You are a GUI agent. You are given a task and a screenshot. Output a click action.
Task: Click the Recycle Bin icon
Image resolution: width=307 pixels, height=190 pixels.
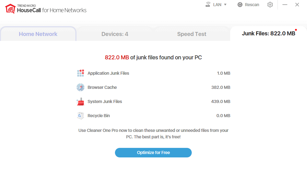tap(81, 116)
